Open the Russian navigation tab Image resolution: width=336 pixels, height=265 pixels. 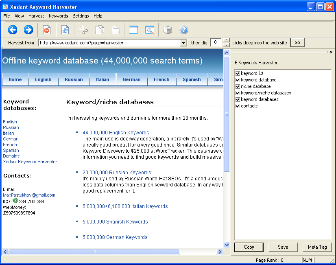pos(74,79)
